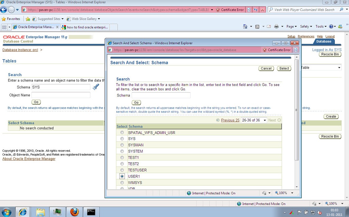Select the WMSYS schema radio button
Image resolution: width=349 pixels, height=217 pixels.
click(122, 183)
